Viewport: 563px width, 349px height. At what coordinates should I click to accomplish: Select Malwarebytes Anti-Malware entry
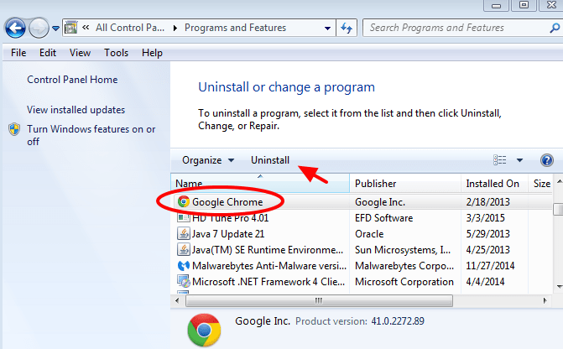269,266
